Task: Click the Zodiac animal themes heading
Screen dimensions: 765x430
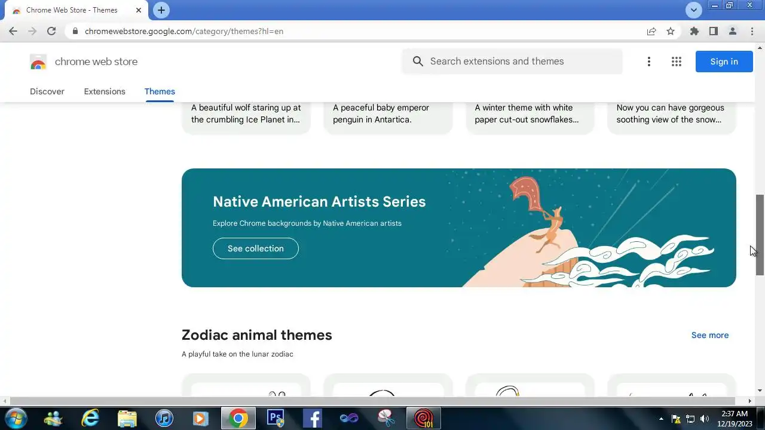Action: click(x=257, y=335)
